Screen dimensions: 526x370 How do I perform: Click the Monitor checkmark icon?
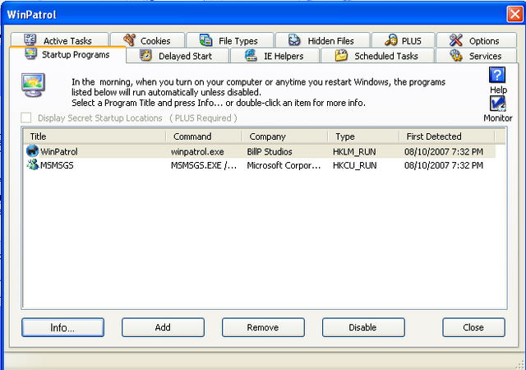[x=498, y=104]
